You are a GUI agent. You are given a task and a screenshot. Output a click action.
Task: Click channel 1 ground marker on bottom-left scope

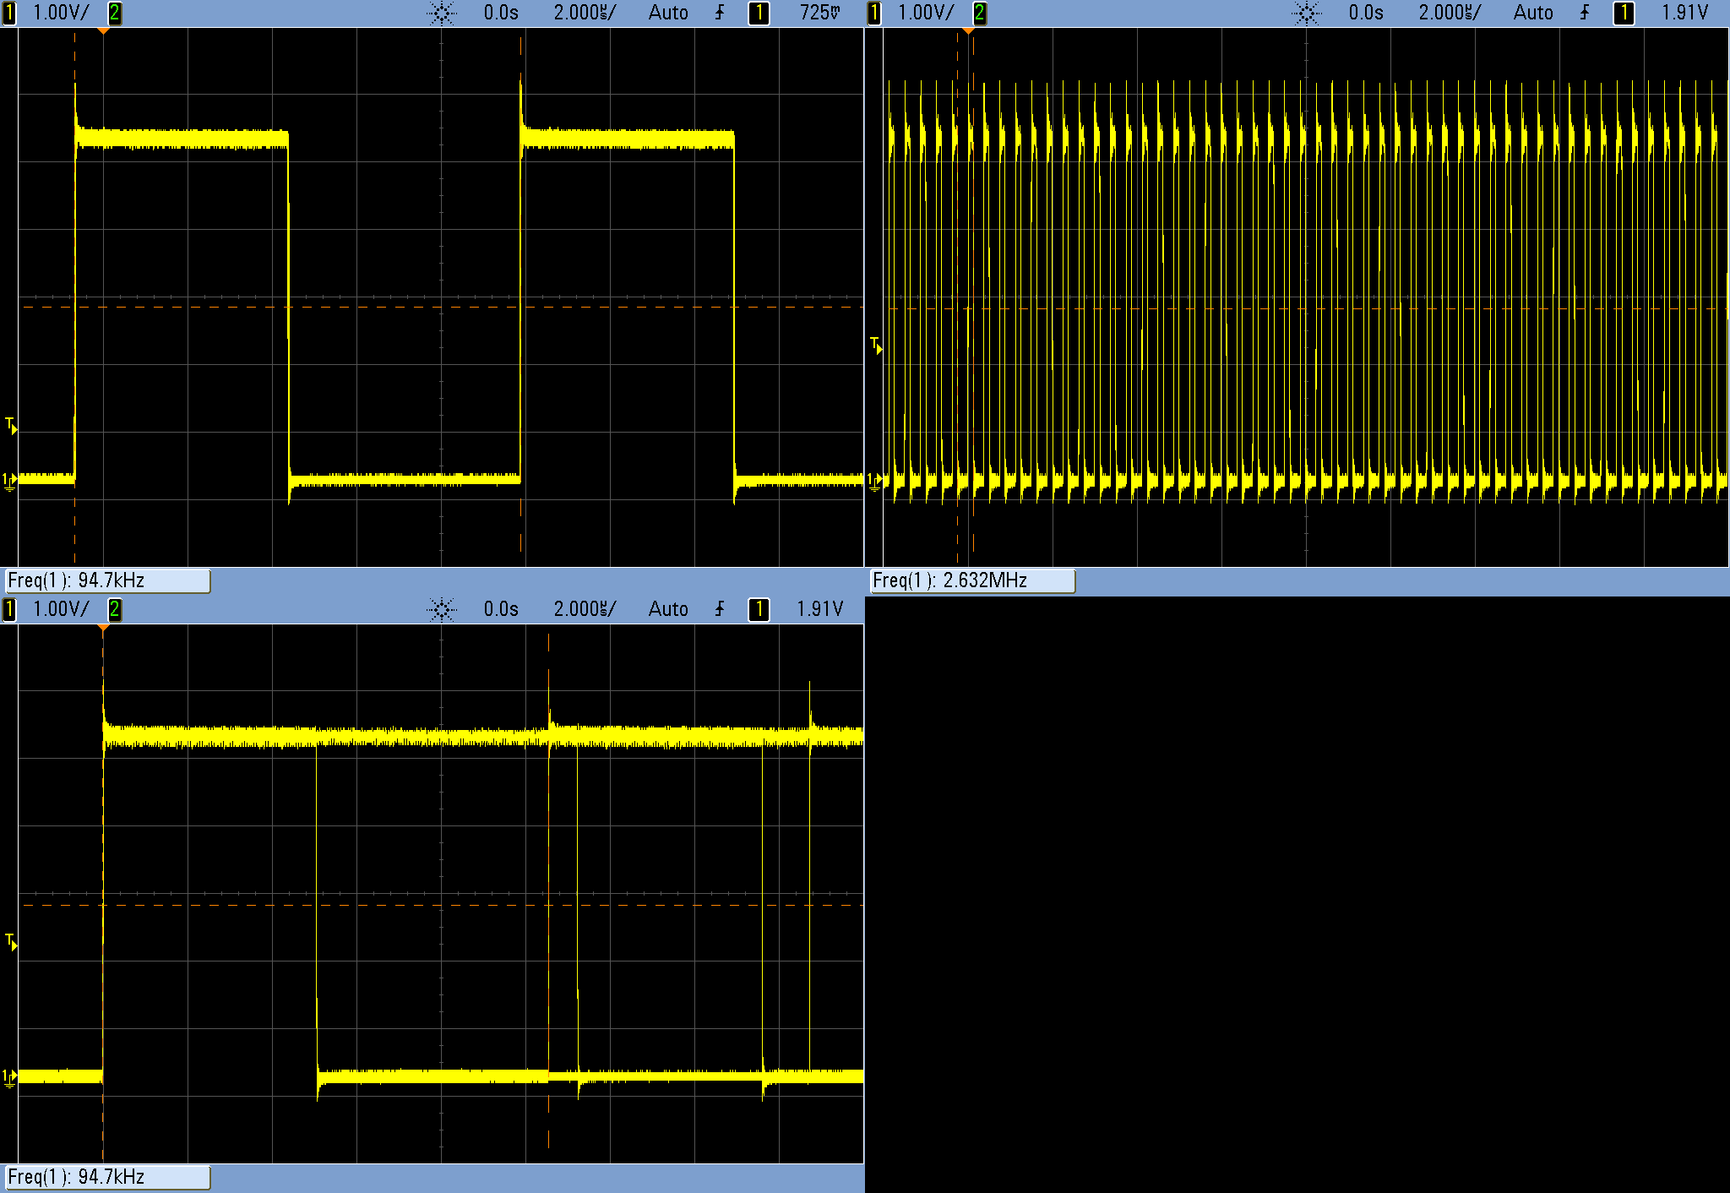coord(9,1077)
